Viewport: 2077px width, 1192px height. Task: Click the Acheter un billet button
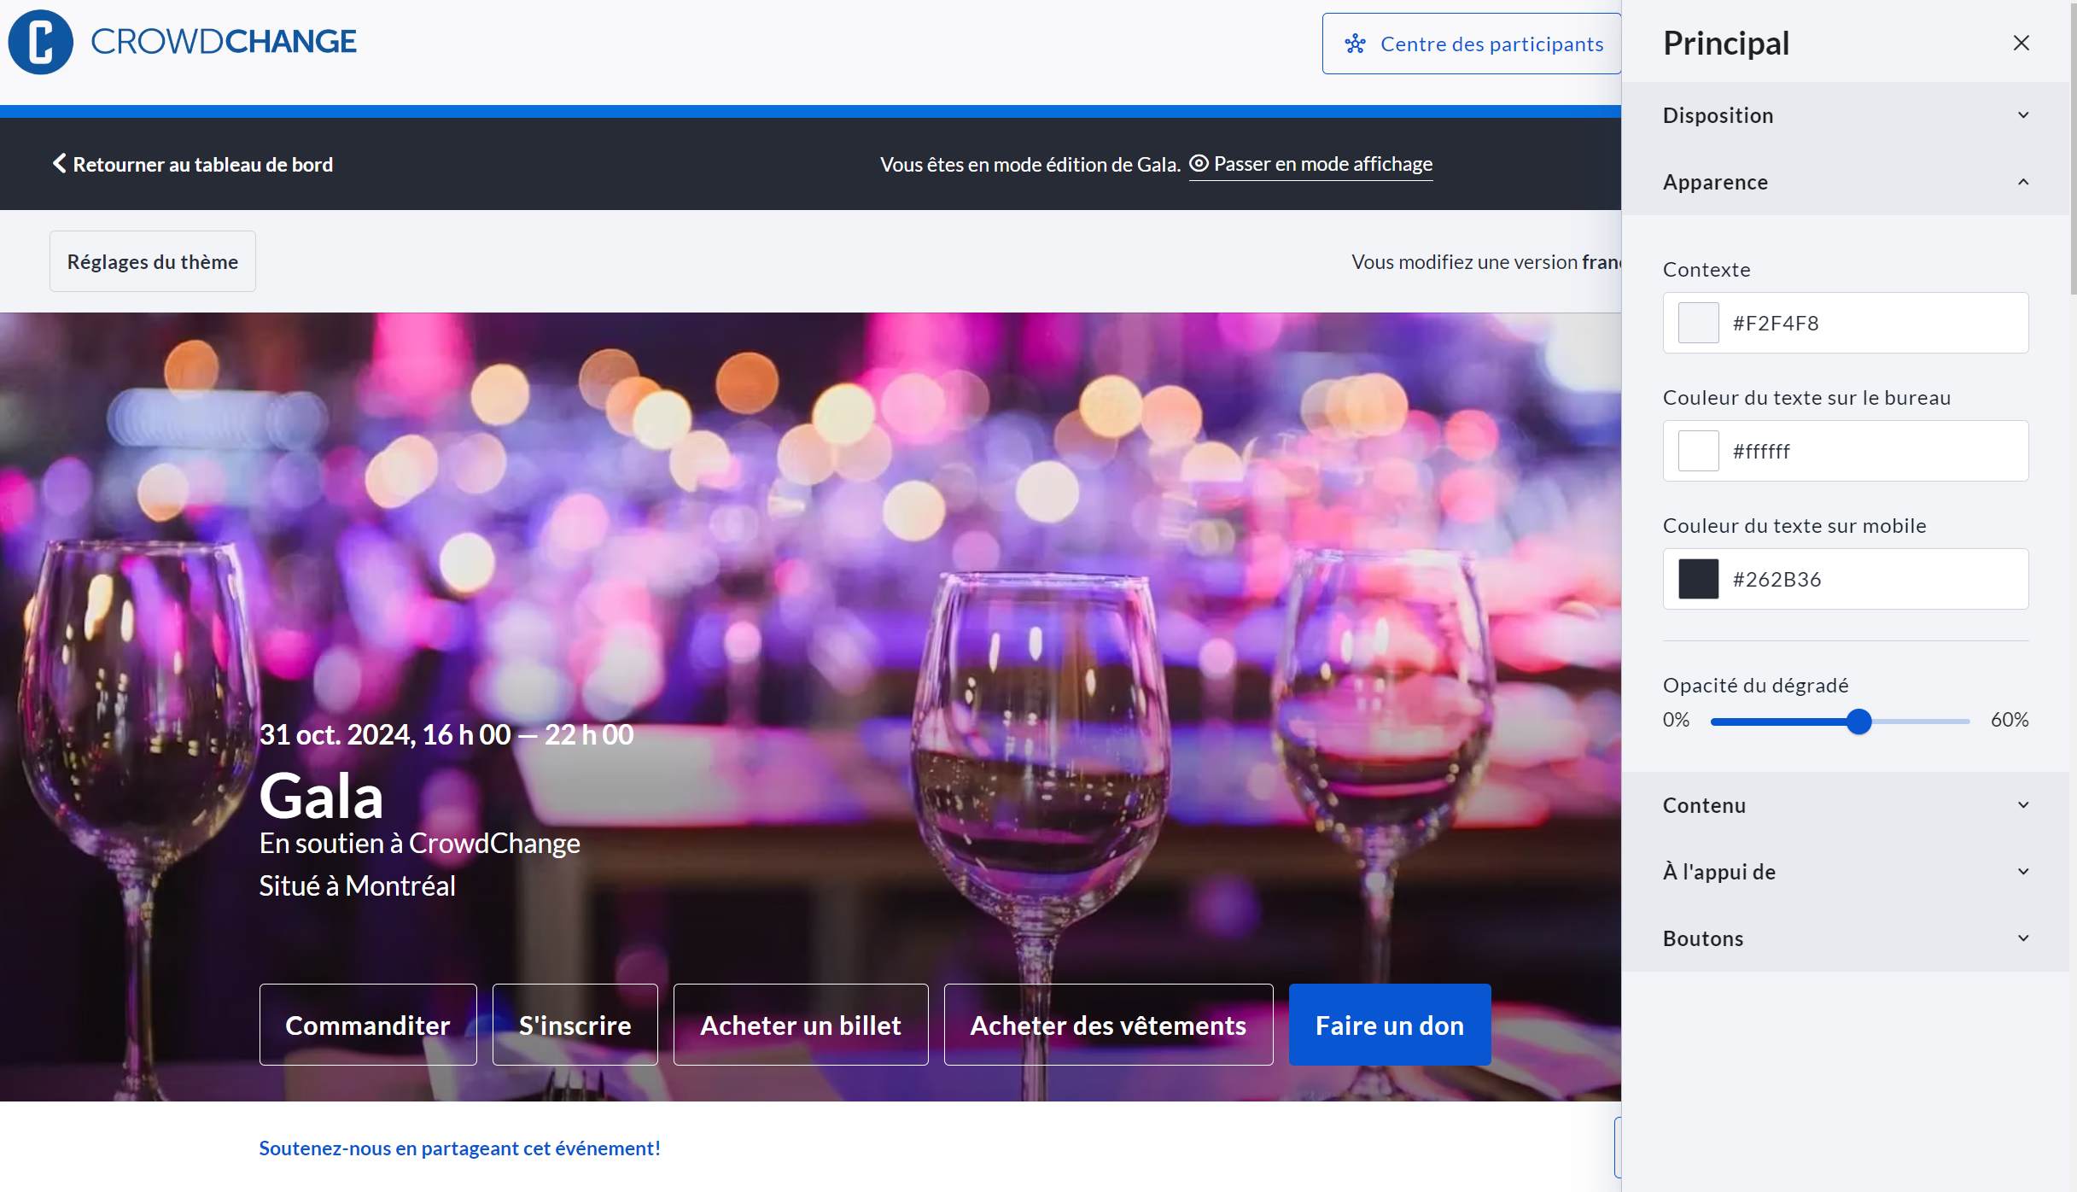point(800,1025)
